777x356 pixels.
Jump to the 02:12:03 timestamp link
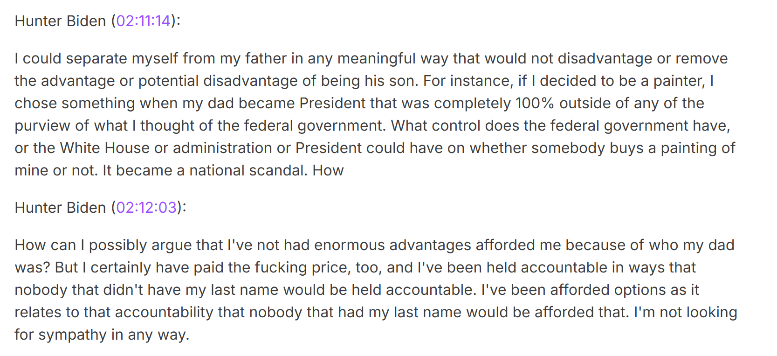pos(146,208)
